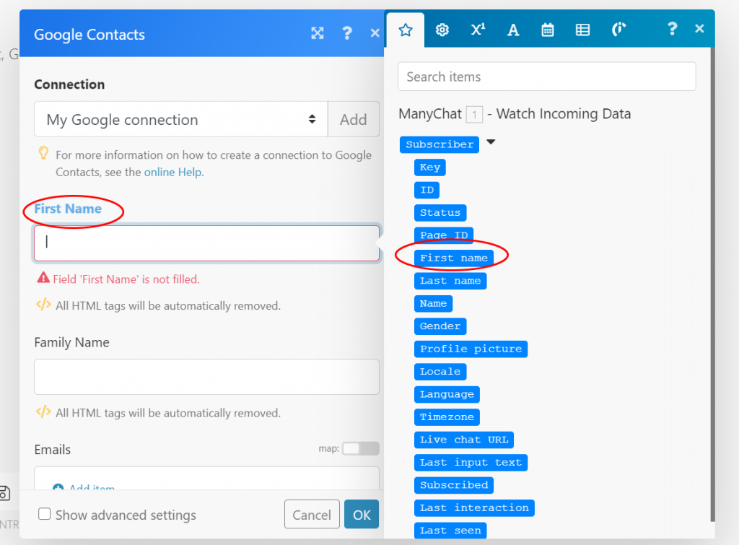Open the custom variables tab icon
This screenshot has width=739, height=545.
pos(618,30)
